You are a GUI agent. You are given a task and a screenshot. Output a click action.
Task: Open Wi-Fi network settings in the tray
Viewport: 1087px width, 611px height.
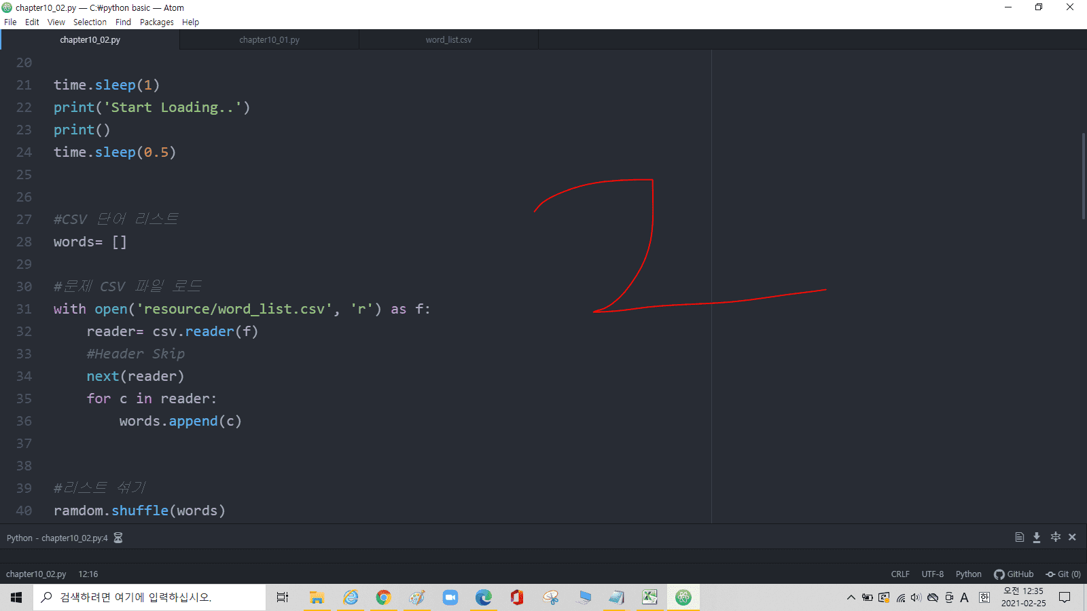point(901,597)
